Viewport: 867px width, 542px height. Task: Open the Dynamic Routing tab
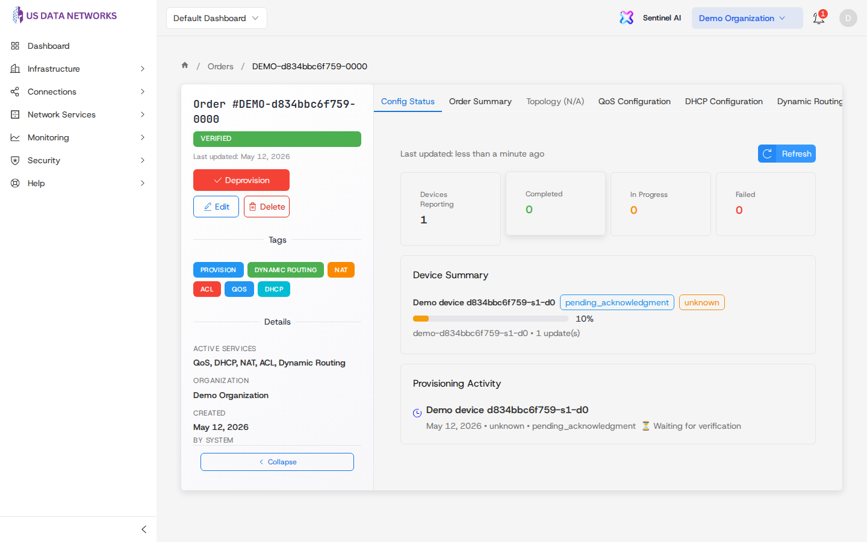810,101
